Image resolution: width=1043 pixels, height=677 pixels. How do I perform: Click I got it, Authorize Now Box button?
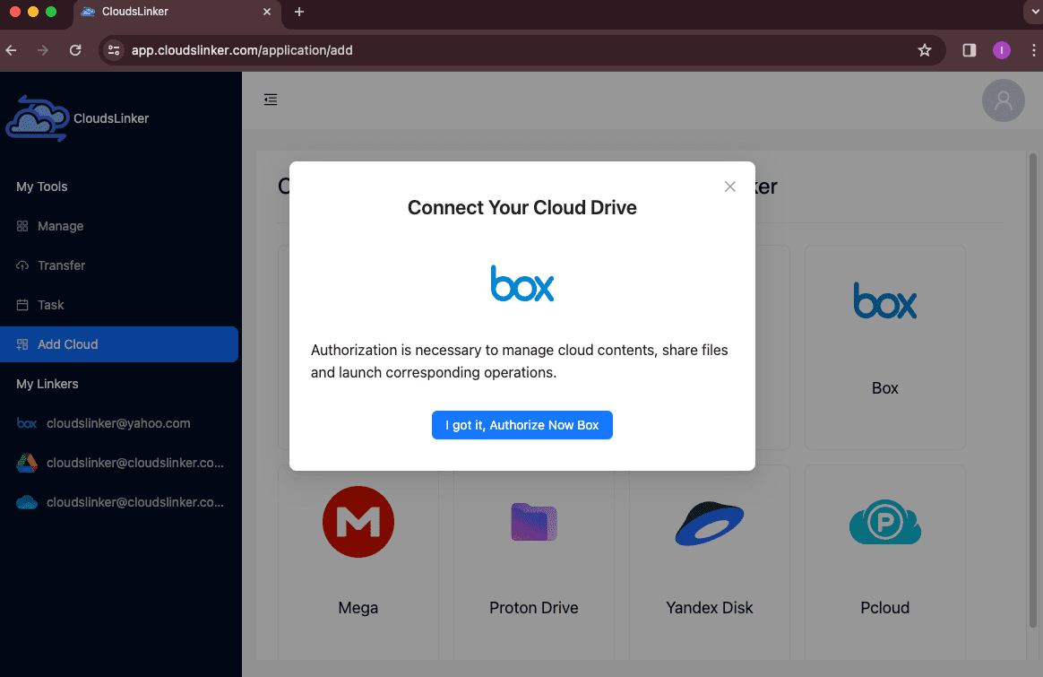(522, 425)
